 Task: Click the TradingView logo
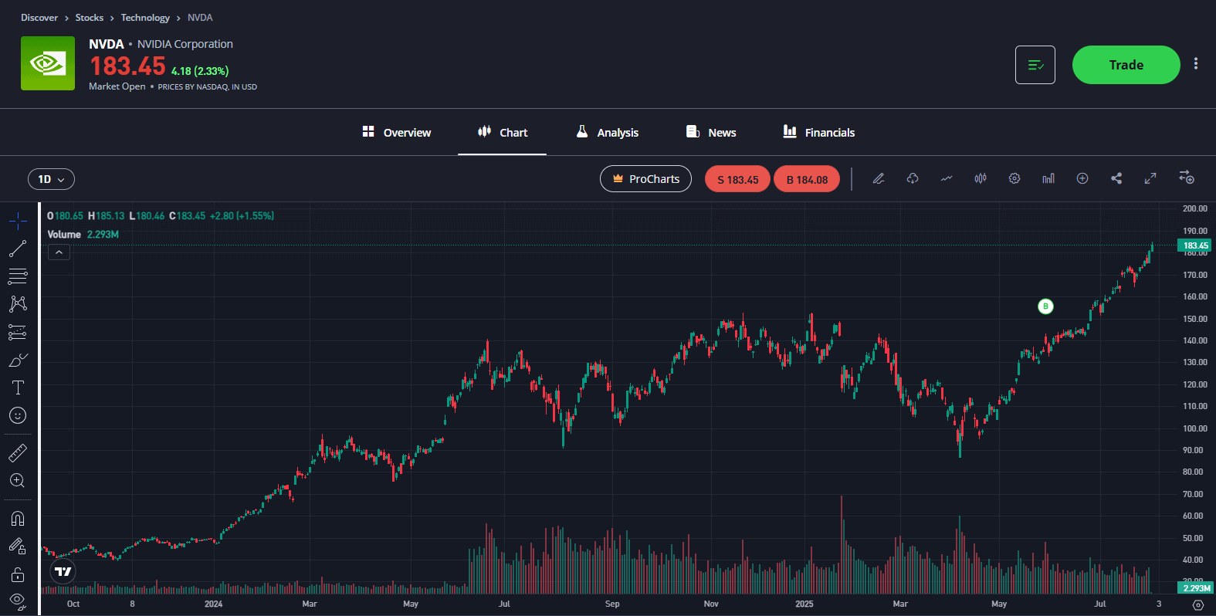[63, 572]
